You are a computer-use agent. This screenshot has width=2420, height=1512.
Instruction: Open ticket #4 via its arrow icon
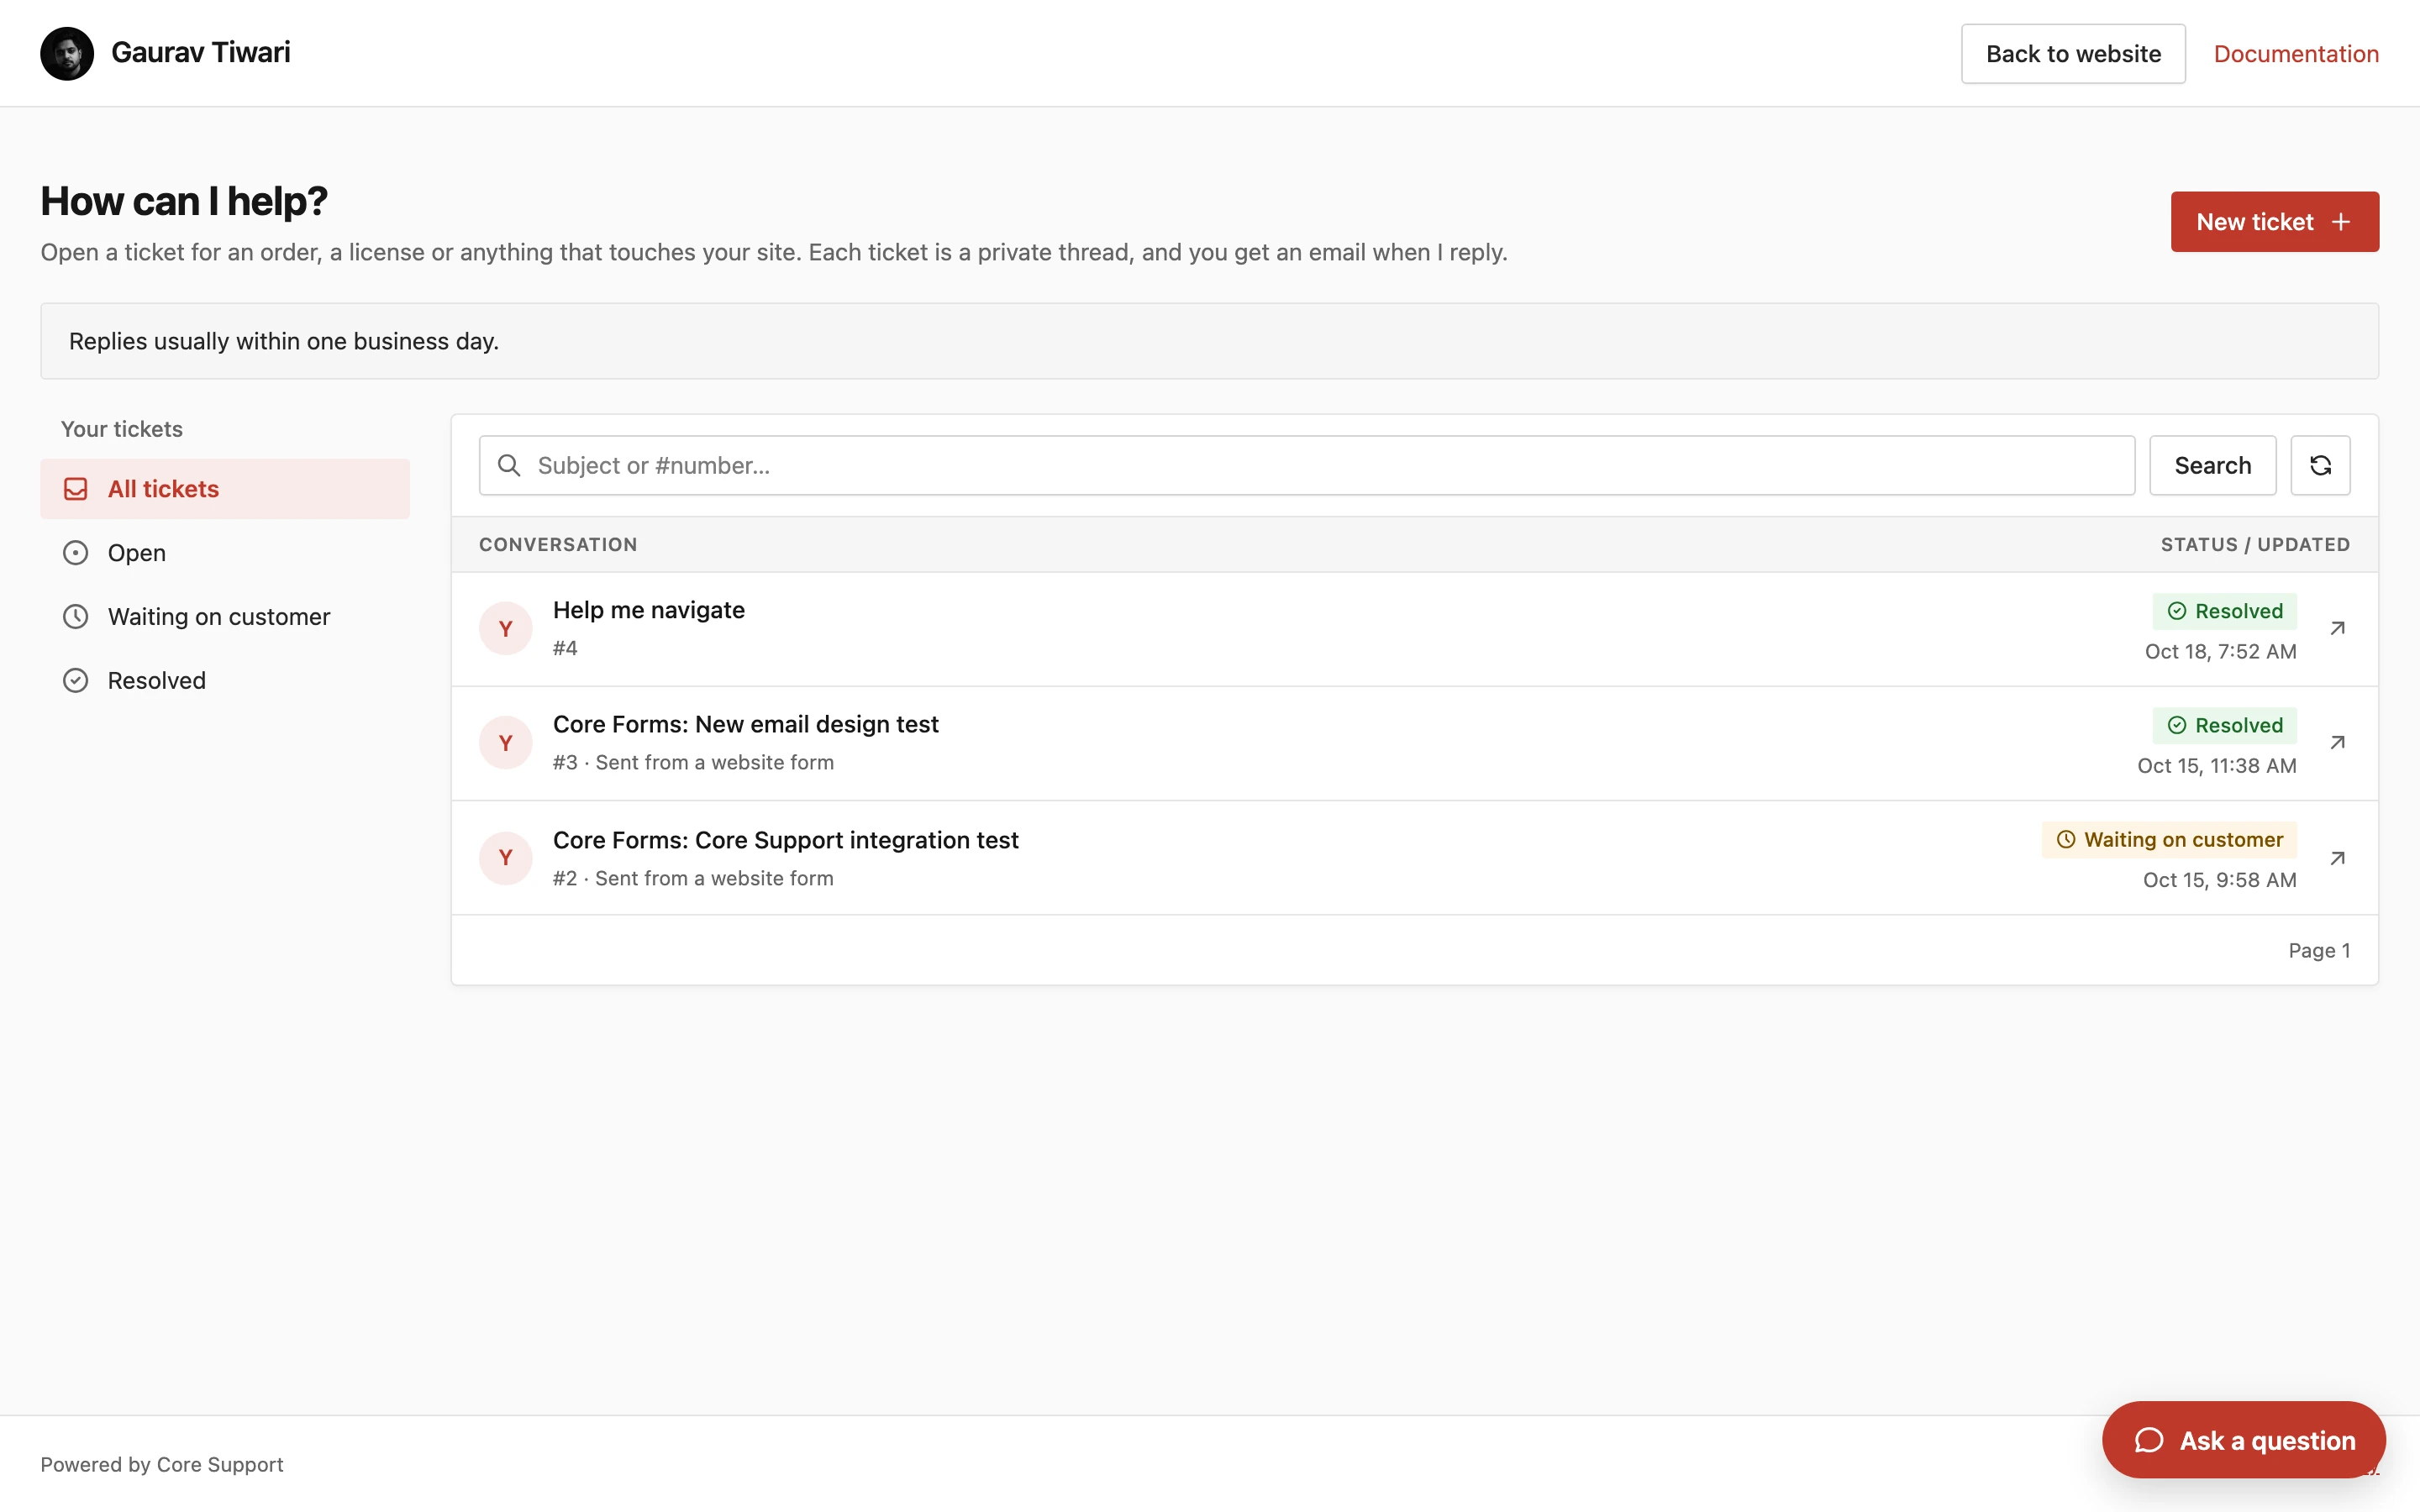(2337, 628)
